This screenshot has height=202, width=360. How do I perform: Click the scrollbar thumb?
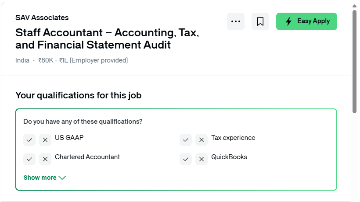click(354, 61)
